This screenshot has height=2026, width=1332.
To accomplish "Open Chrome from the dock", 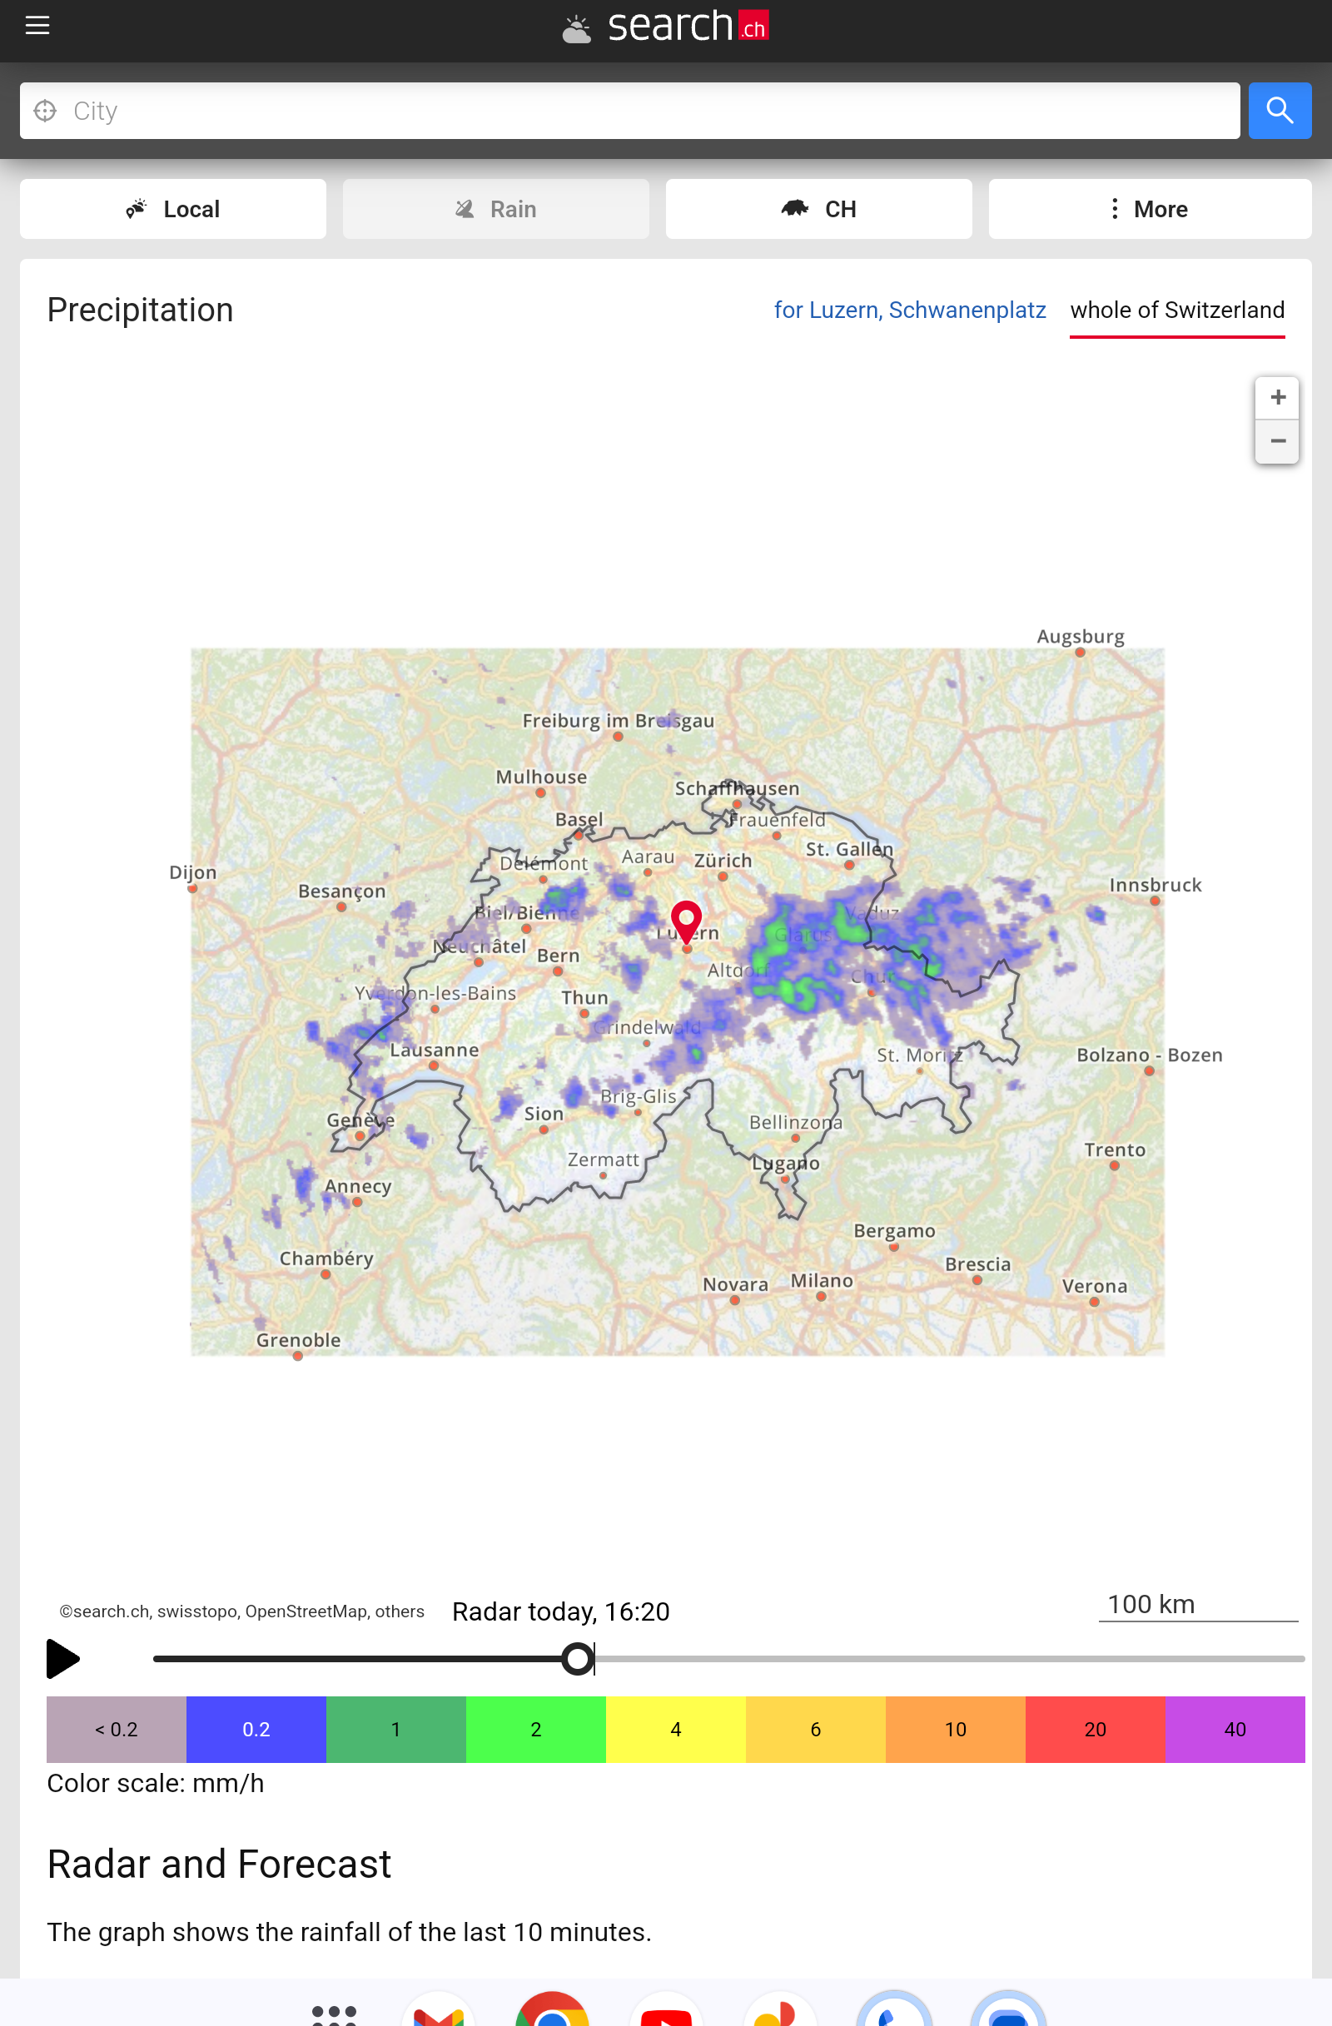I will [x=553, y=2011].
